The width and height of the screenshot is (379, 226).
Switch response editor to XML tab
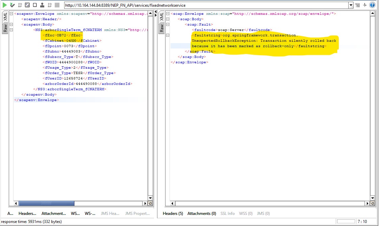click(x=161, y=17)
